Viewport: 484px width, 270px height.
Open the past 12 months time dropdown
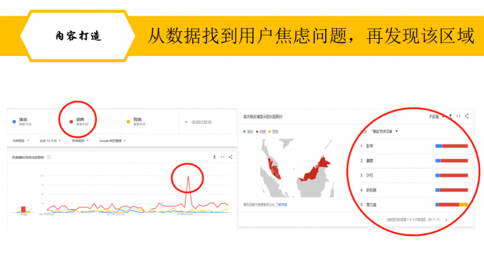pyautogui.click(x=50, y=140)
